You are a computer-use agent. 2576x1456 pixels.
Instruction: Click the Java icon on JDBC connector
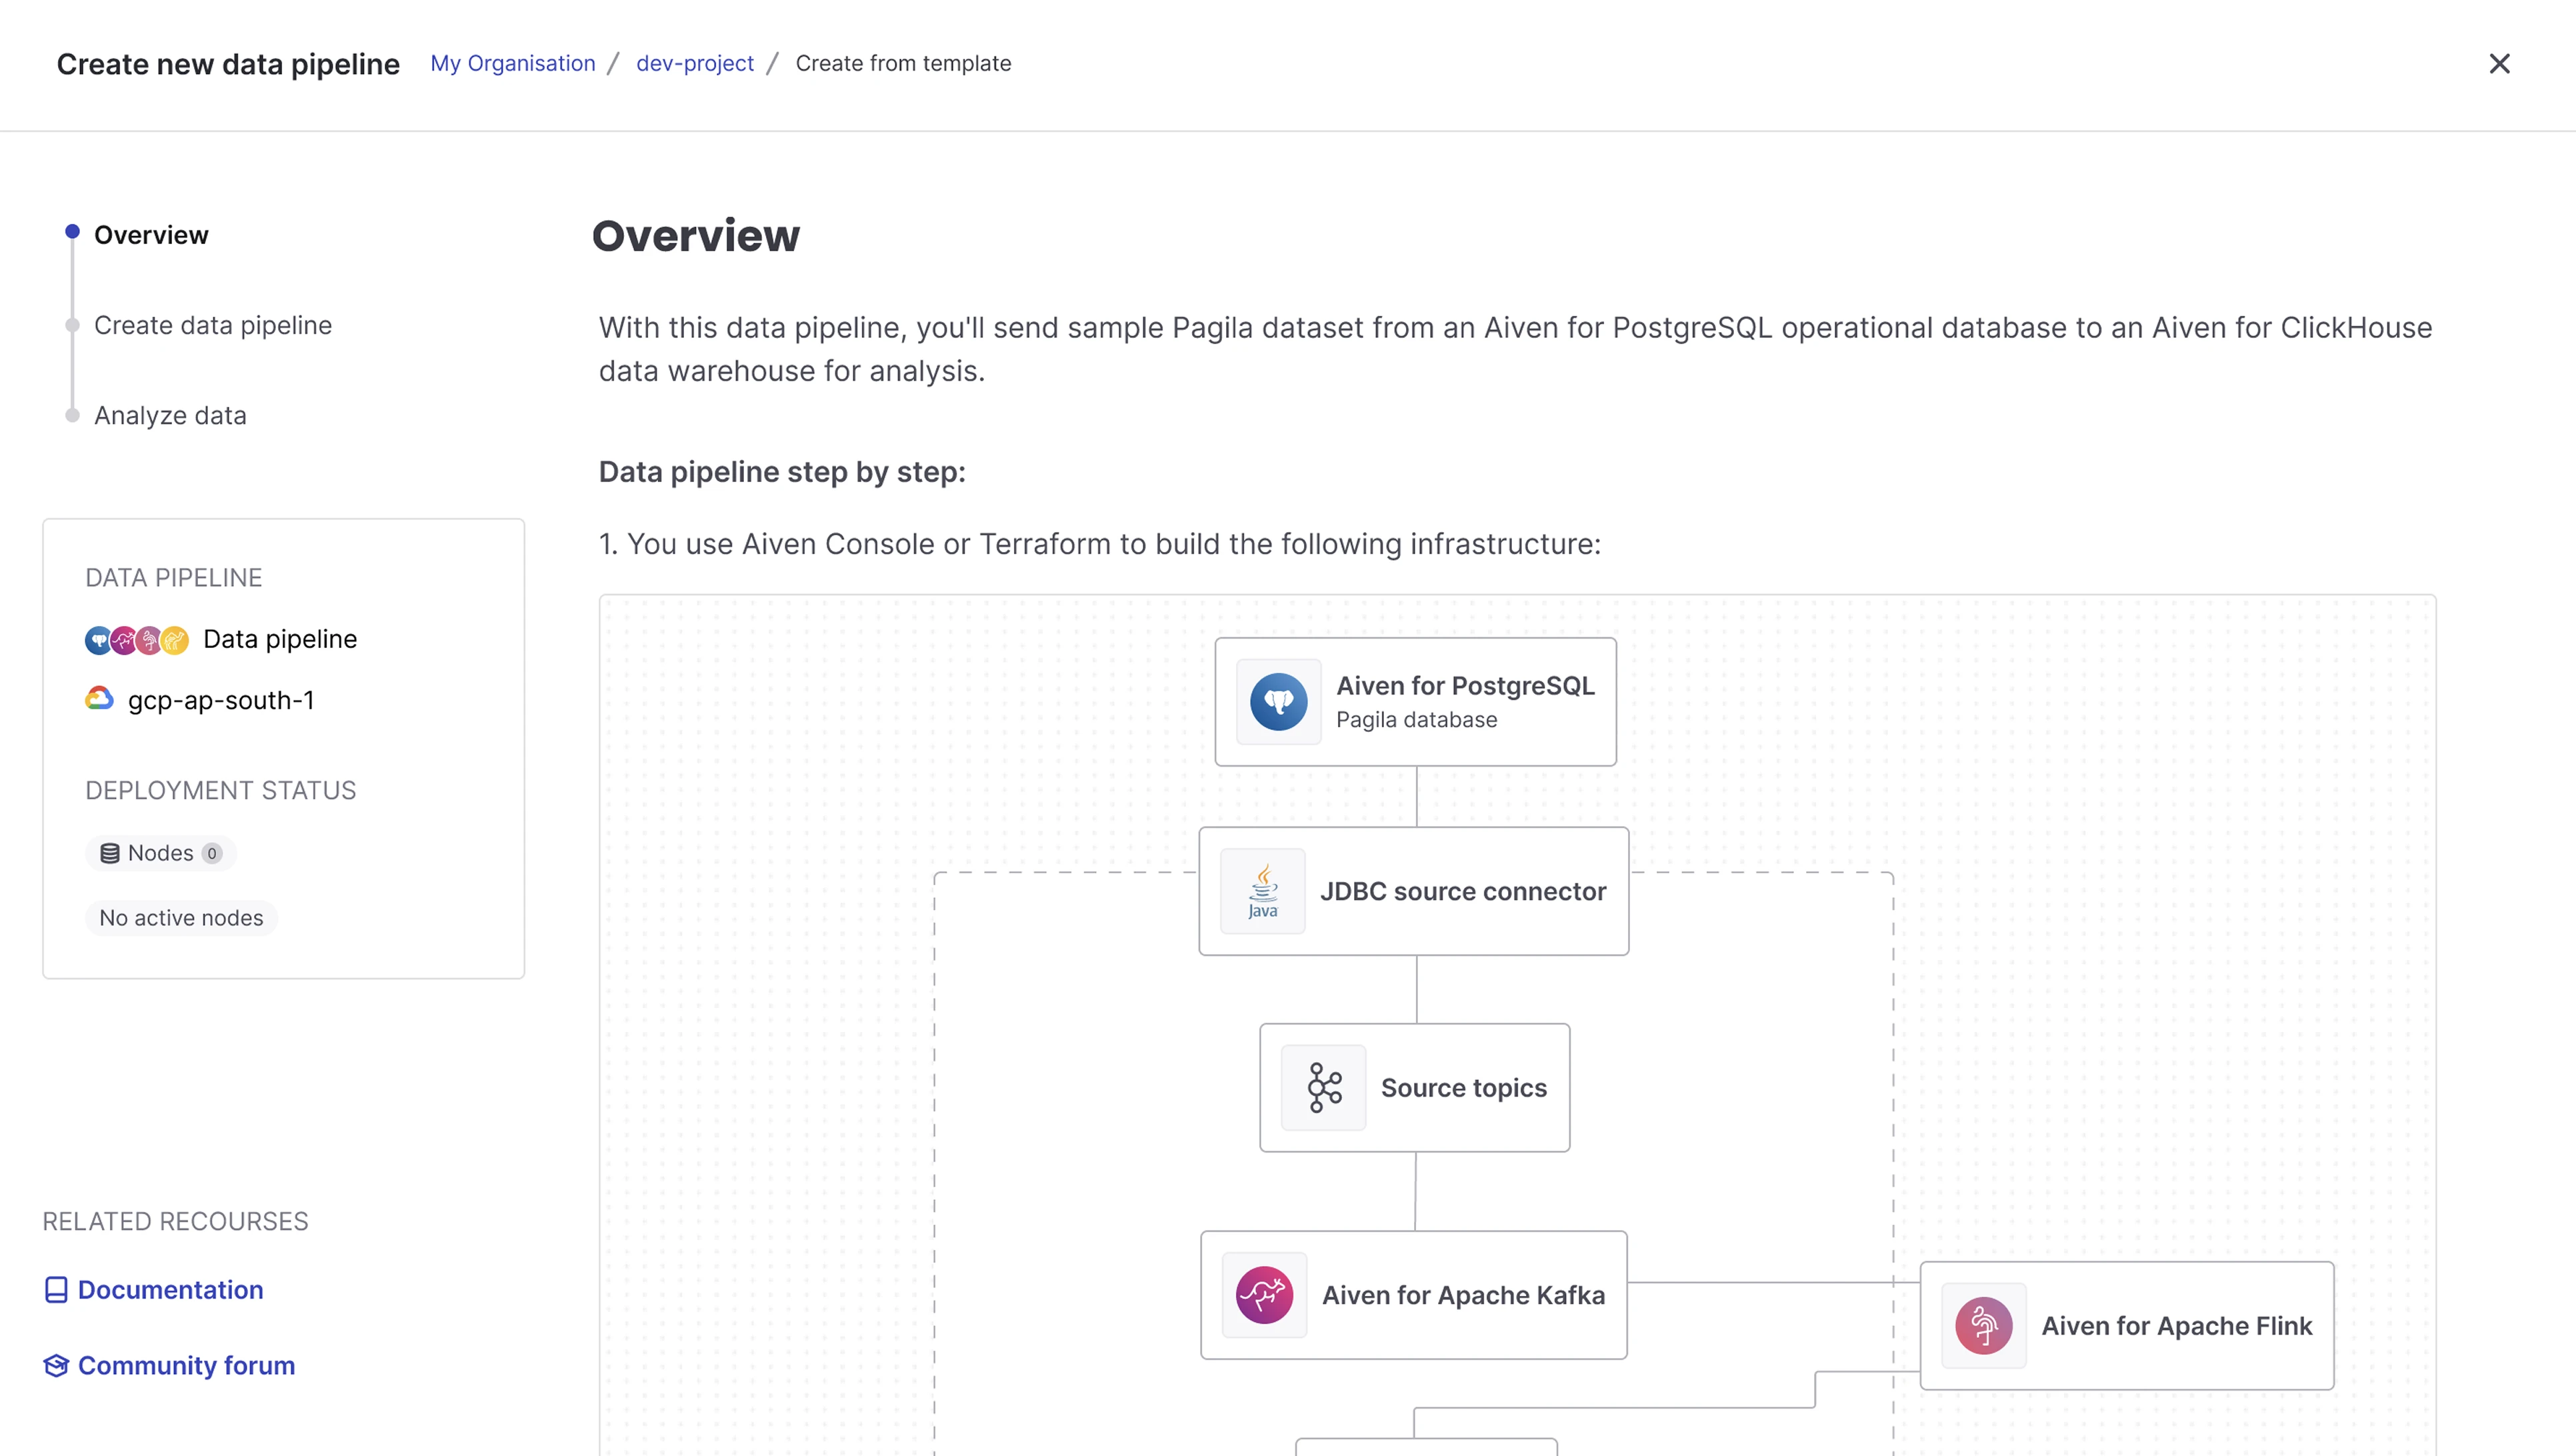(1263, 891)
